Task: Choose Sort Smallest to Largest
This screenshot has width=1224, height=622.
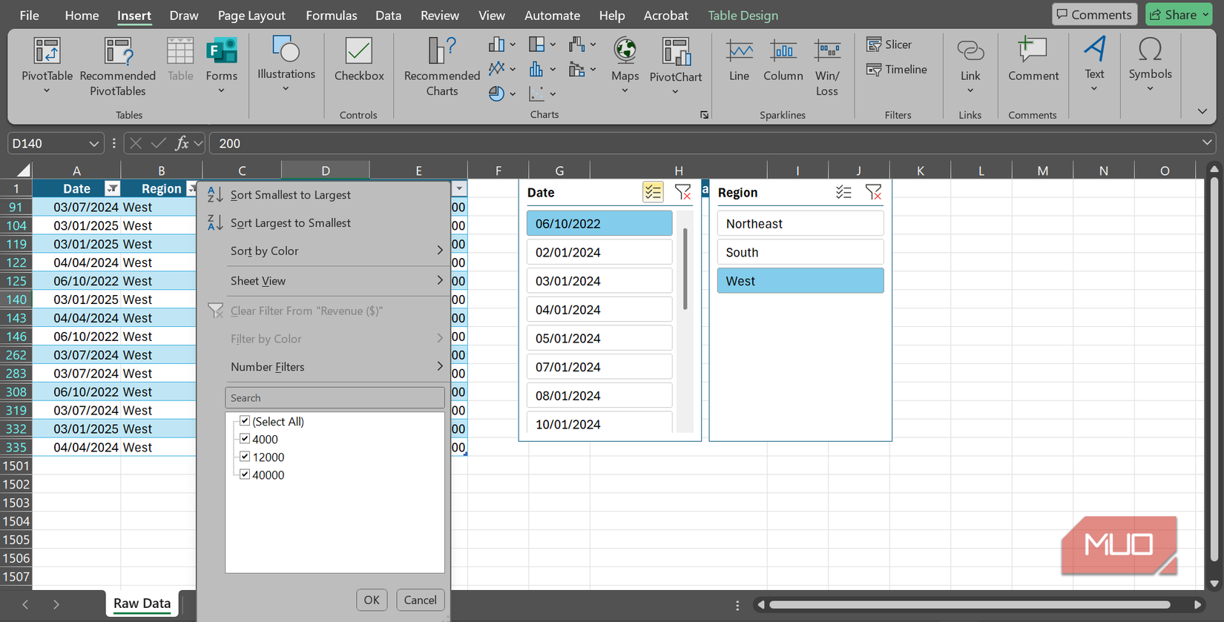Action: [290, 195]
